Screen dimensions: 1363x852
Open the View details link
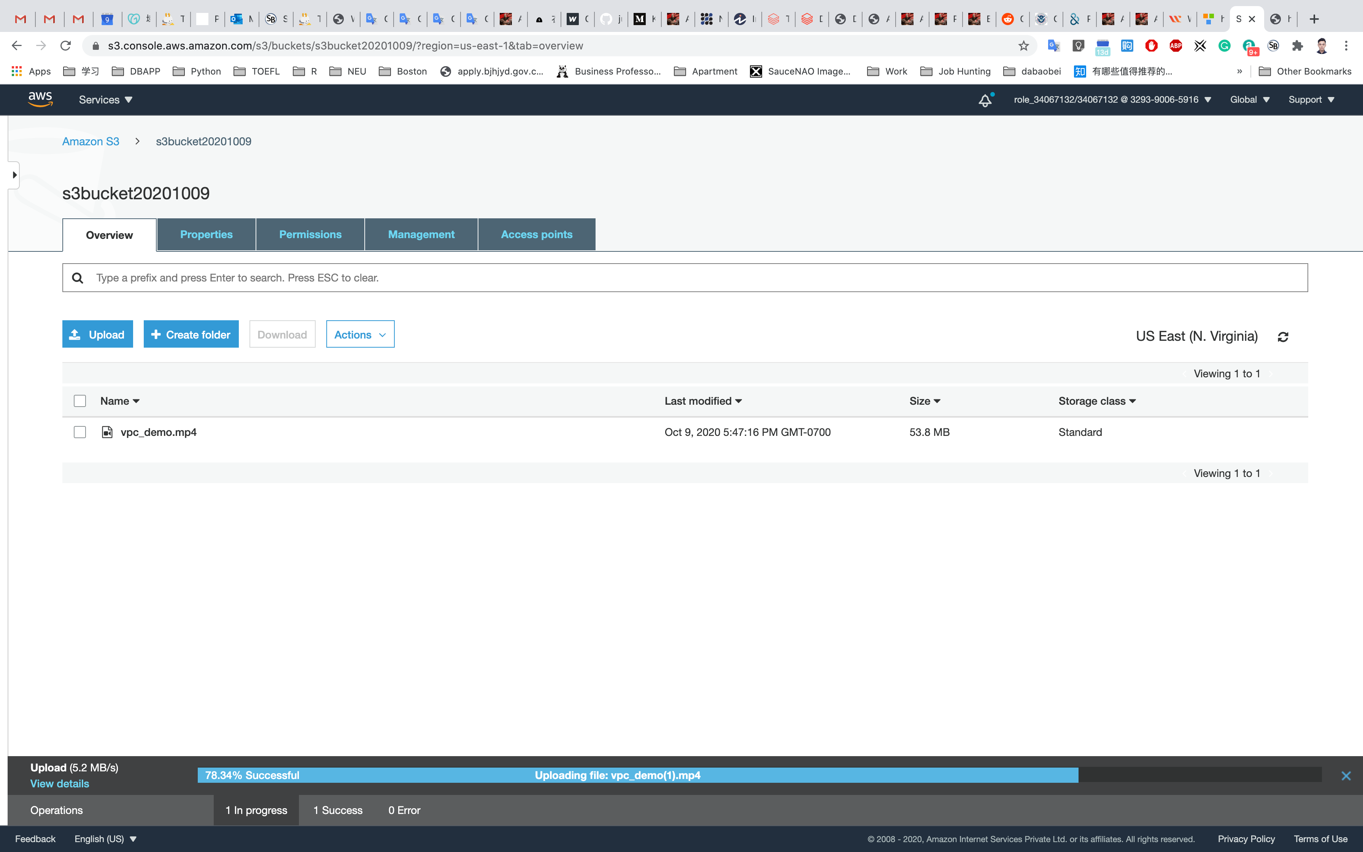click(60, 784)
